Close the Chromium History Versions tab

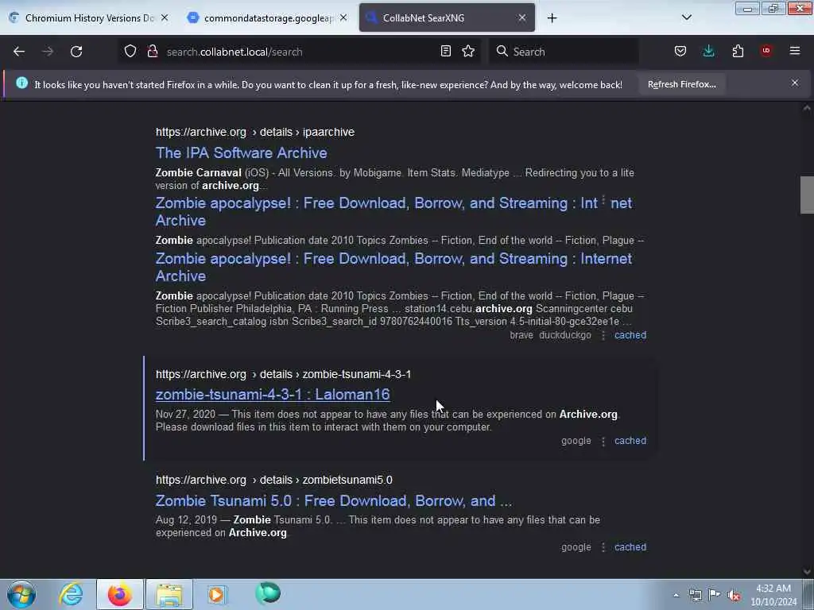pos(165,17)
